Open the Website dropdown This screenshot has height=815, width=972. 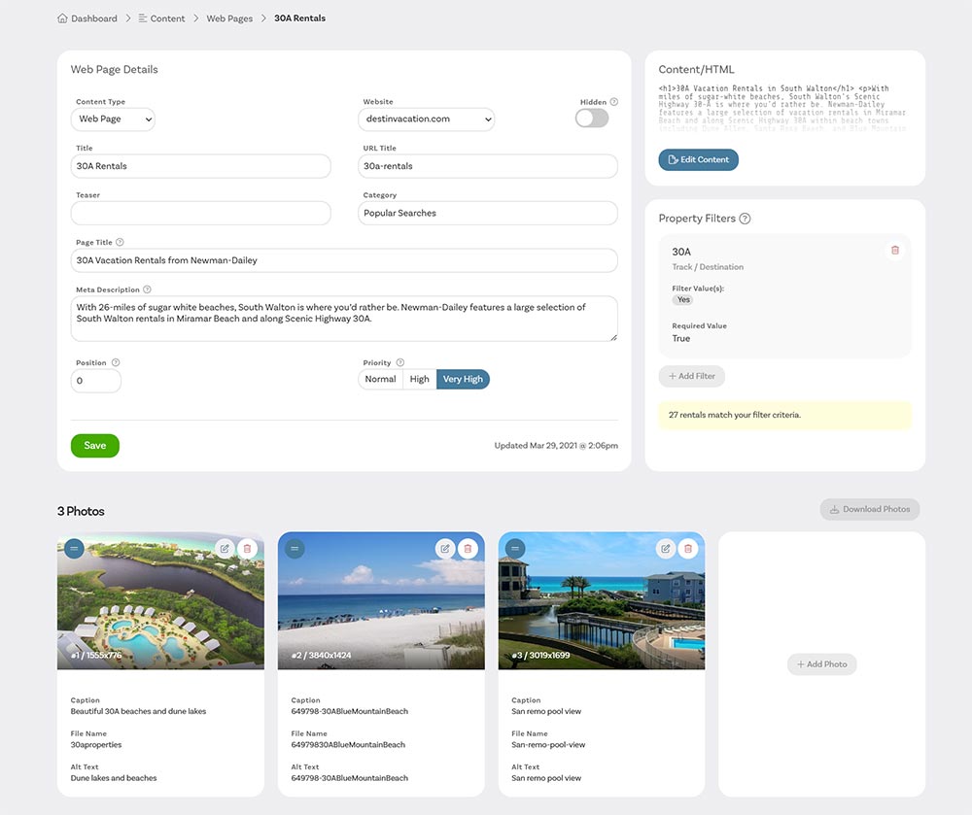[x=427, y=119]
